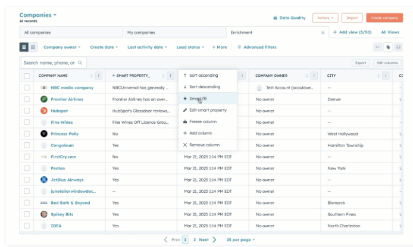Choose Sort ascending from menu

208,76
